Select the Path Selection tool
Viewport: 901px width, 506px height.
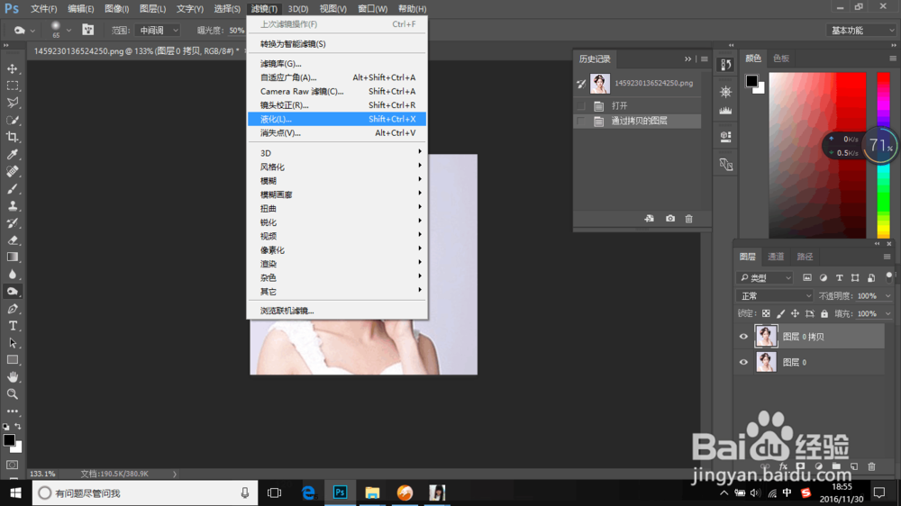coord(12,343)
